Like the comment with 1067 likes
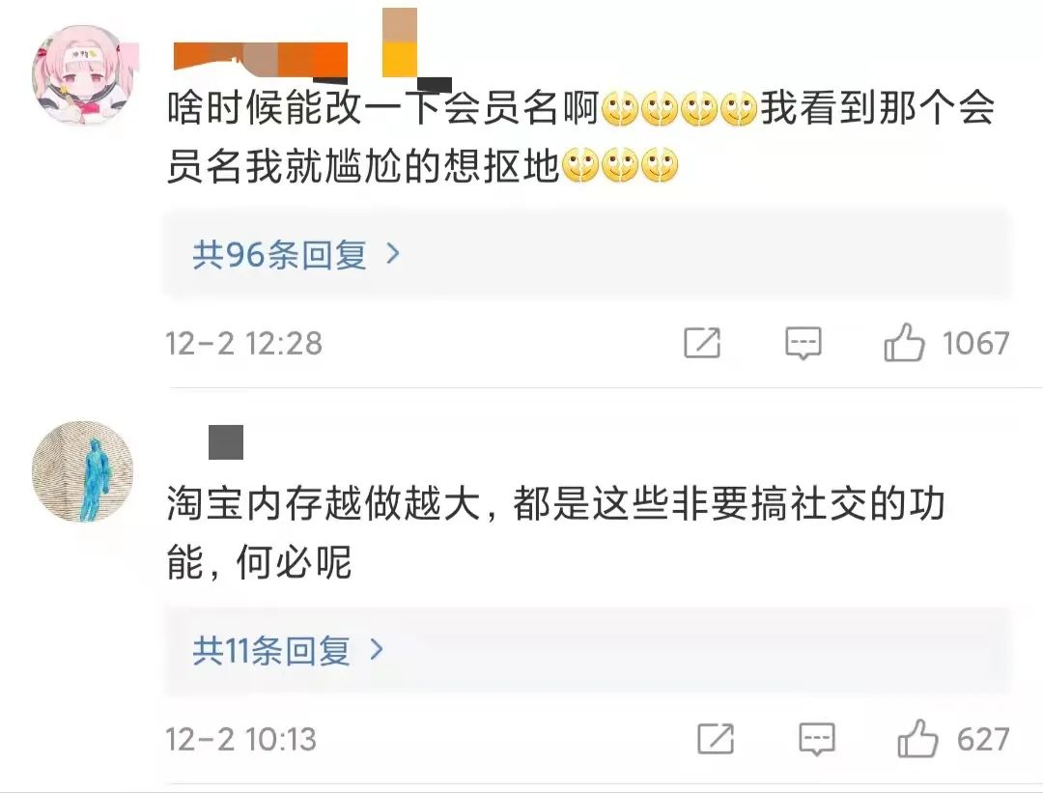Viewport: 1043px width, 793px height. tap(904, 343)
